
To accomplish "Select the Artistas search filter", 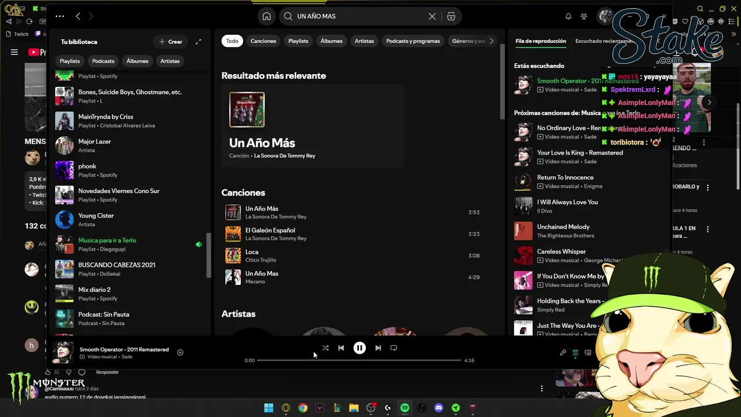I will click(x=364, y=41).
